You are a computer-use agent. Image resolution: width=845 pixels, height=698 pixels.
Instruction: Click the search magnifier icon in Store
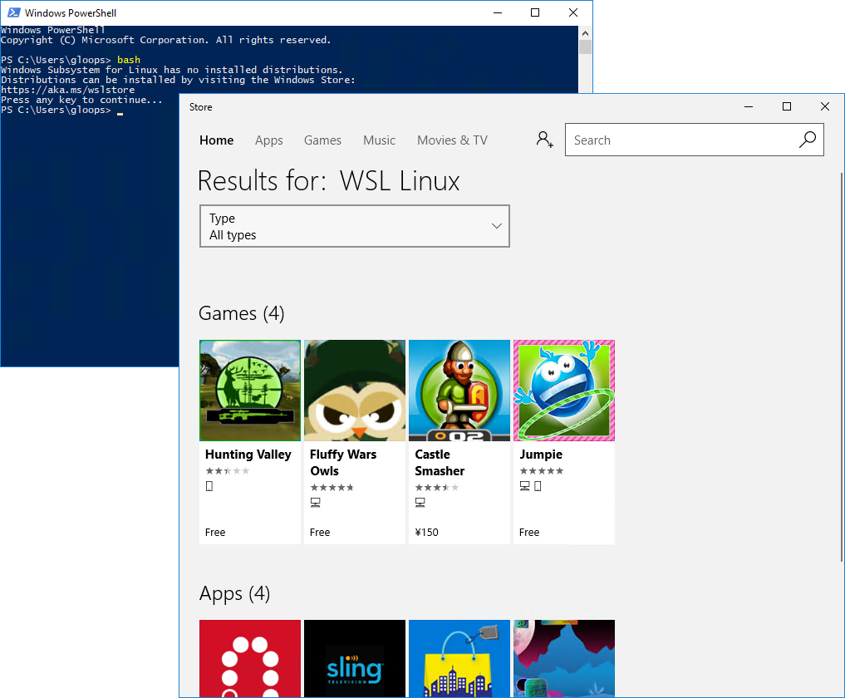(x=808, y=140)
